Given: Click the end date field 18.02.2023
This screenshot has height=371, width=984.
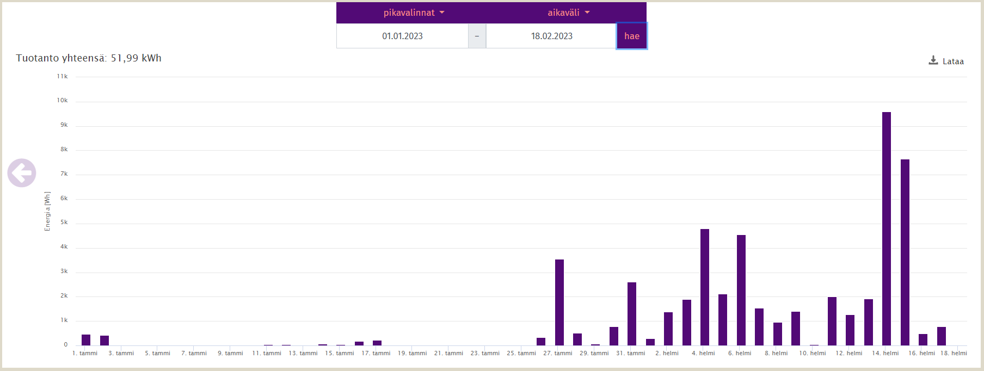Looking at the screenshot, I should pos(551,36).
